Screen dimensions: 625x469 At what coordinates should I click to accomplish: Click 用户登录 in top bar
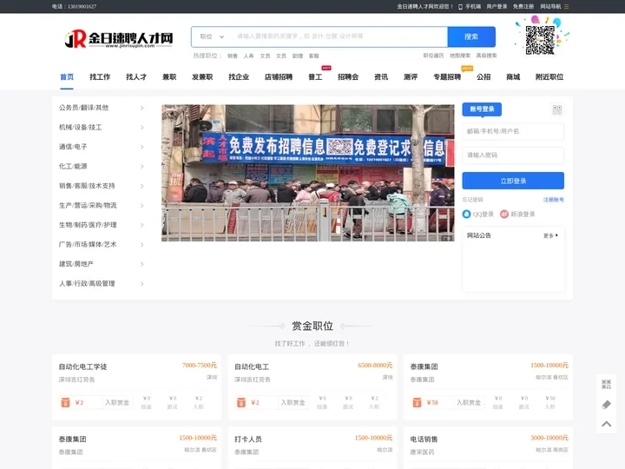tap(497, 7)
